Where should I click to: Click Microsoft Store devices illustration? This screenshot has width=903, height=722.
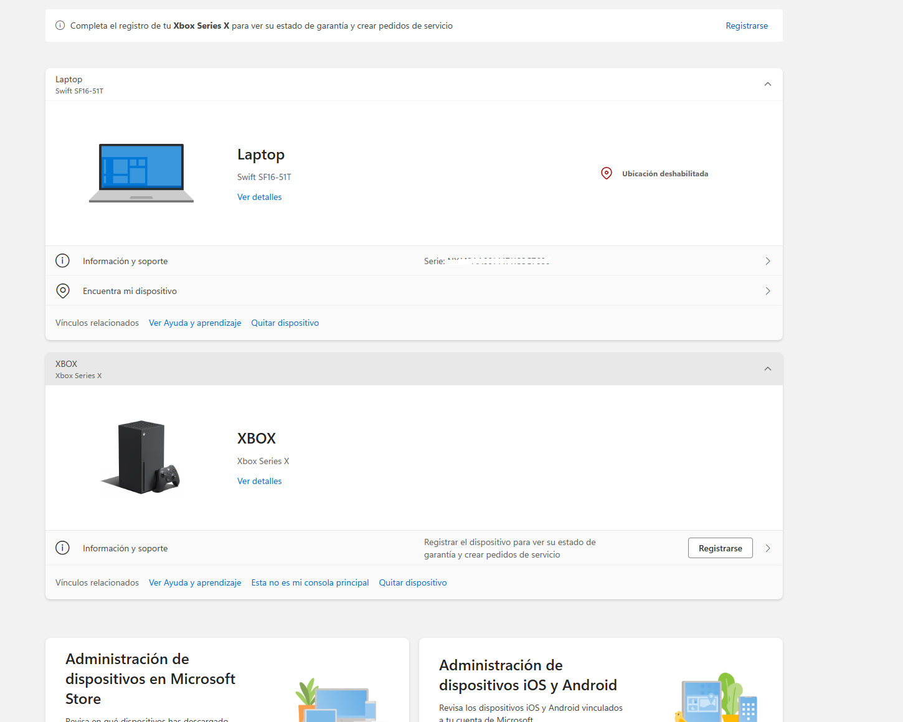(x=336, y=700)
